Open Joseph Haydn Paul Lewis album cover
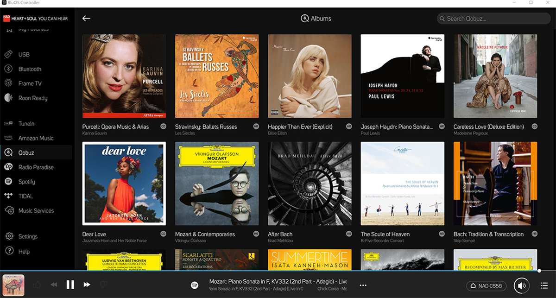The width and height of the screenshot is (556, 298). pos(403,76)
